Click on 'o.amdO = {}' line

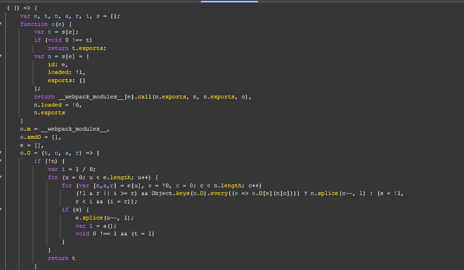click(40, 137)
